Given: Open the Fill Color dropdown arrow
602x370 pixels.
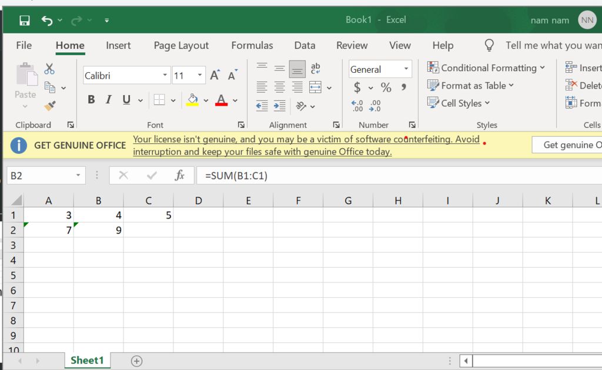Looking at the screenshot, I should [x=206, y=100].
